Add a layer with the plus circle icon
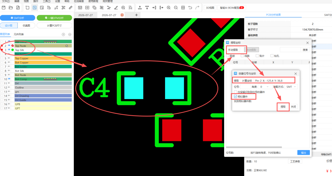This screenshot has height=176, width=332. pos(63,34)
